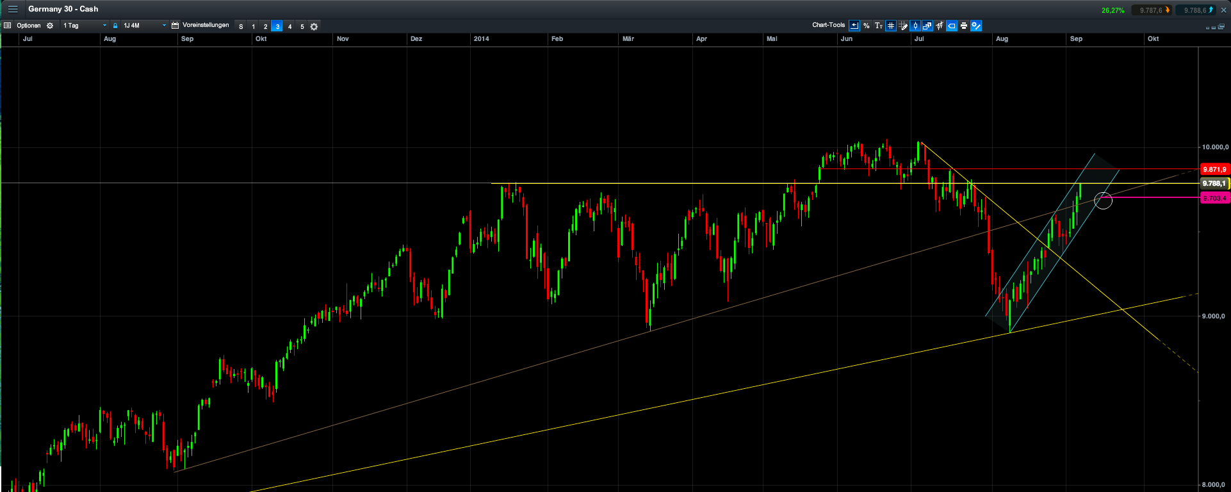Click the 10.000,0 price axis label
Viewport: 1231px width, 492px height.
tap(1215, 147)
